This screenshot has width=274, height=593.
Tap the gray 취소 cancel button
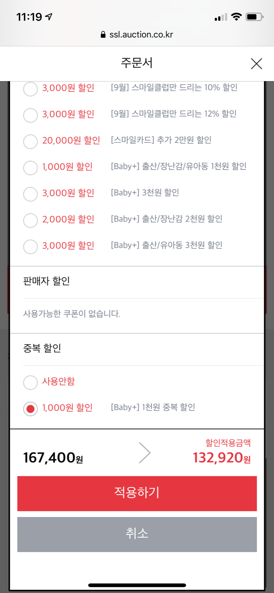point(137,534)
